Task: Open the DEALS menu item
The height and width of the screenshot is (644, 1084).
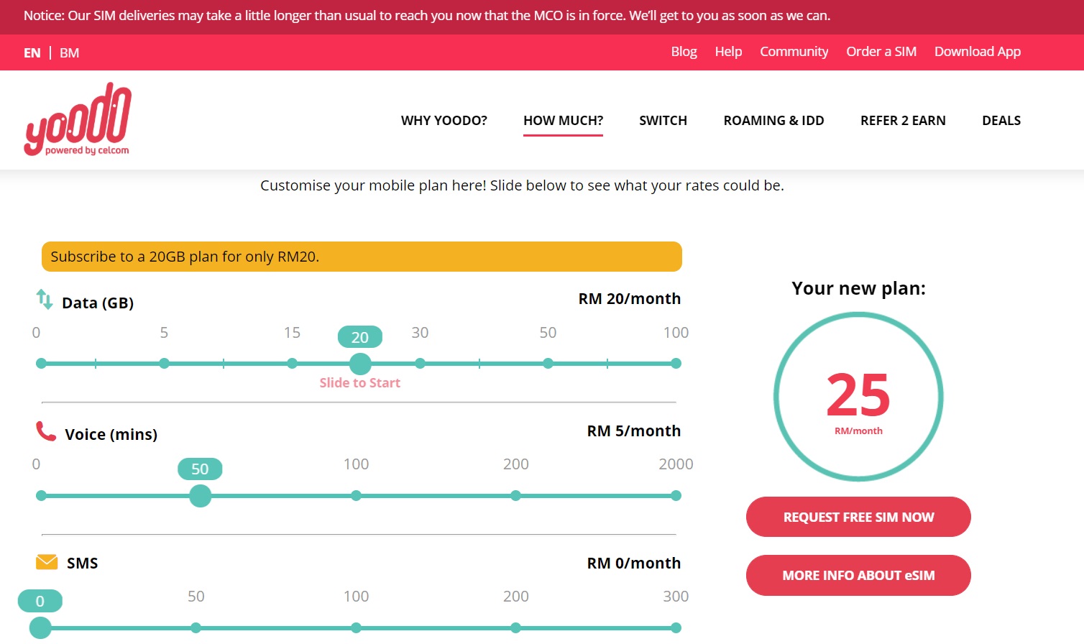Action: 1001,121
